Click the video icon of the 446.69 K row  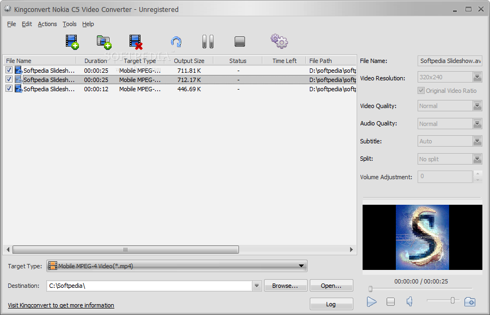click(x=19, y=89)
